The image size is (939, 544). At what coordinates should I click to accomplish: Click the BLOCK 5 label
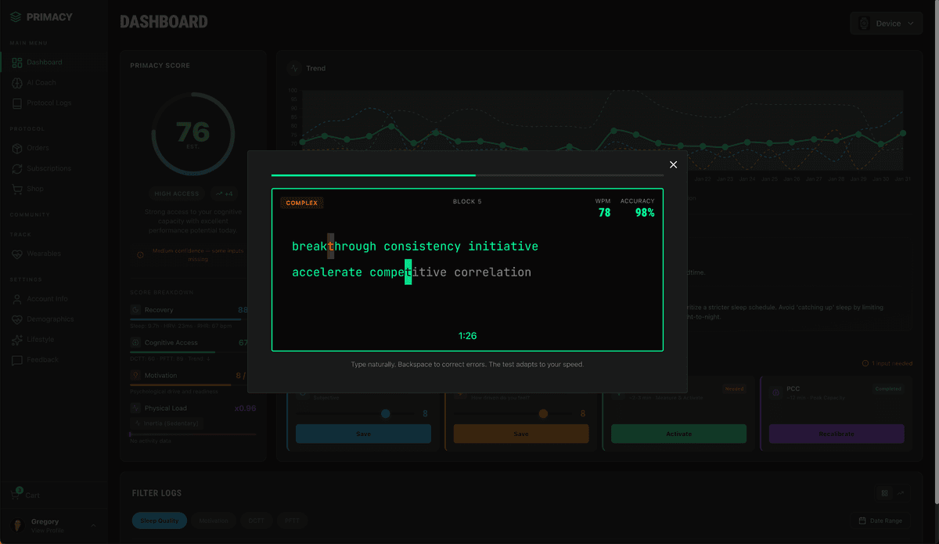coord(467,202)
